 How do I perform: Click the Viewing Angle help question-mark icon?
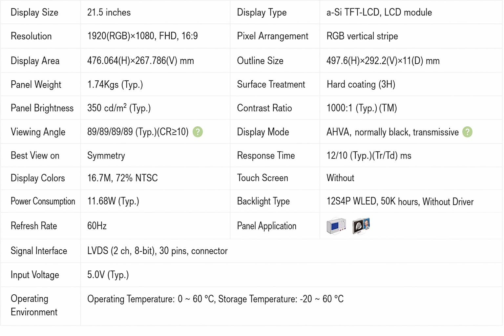tap(198, 132)
